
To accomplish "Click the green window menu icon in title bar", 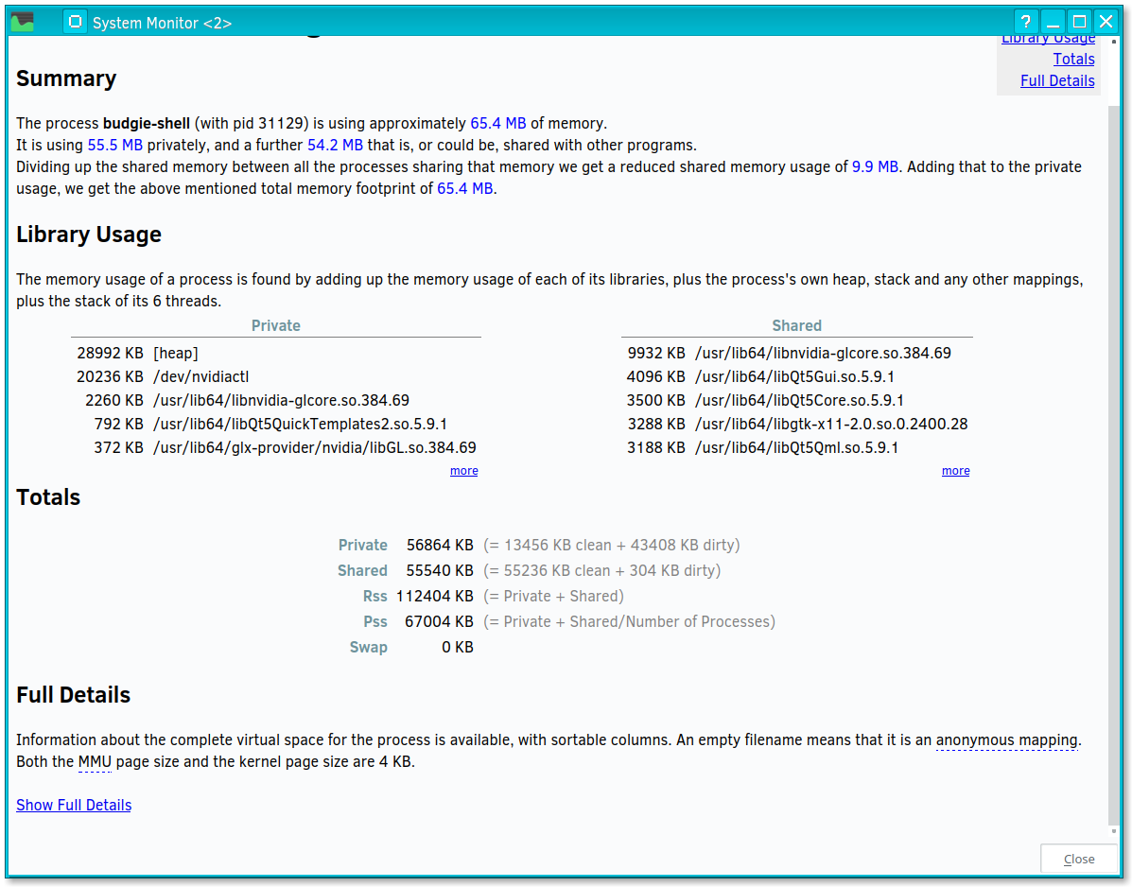I will (23, 22).
